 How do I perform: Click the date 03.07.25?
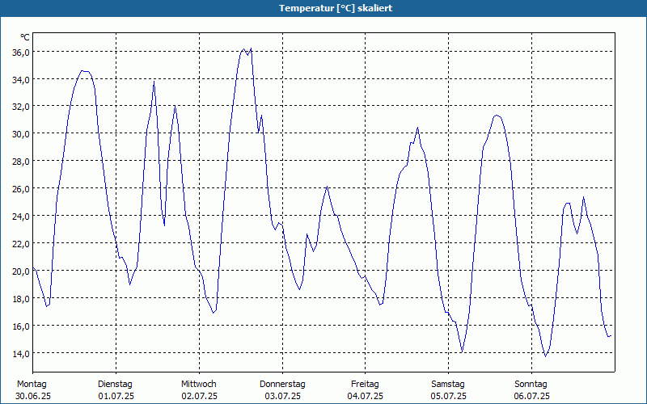[x=282, y=397]
